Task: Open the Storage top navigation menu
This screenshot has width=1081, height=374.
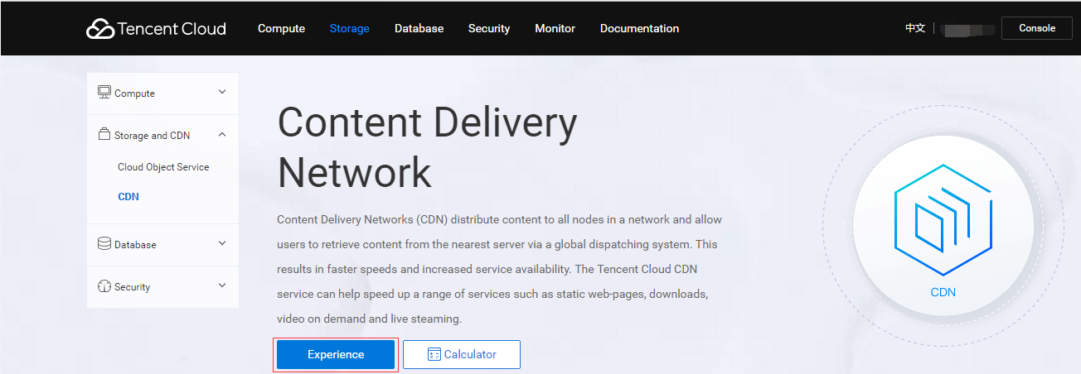Action: 350,28
